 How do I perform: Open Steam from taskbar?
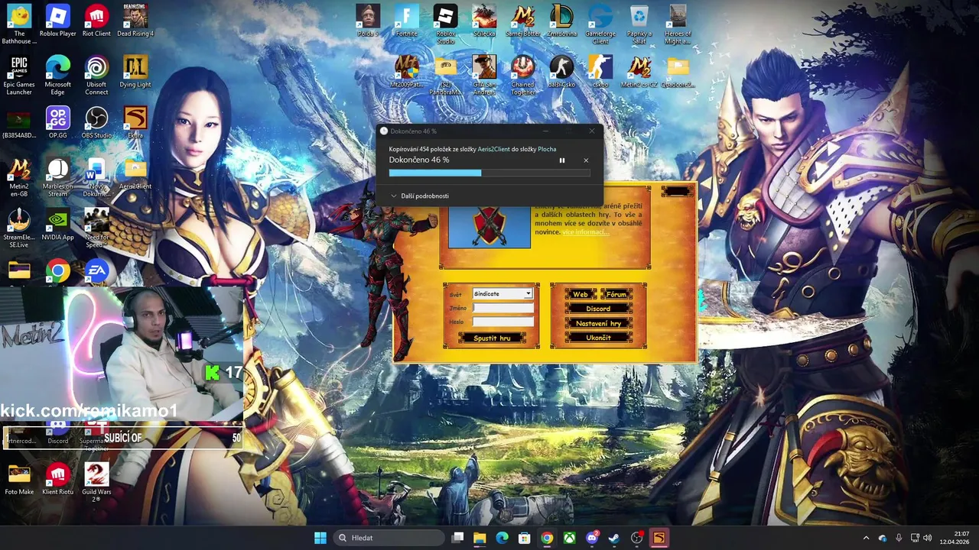coord(614,538)
